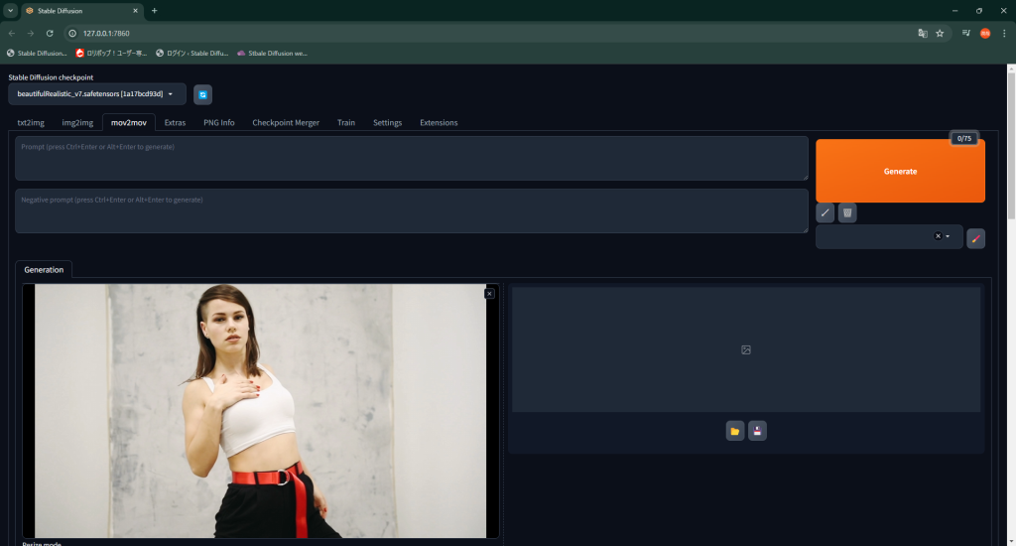Bookmark this page with the star icon
1016x546 pixels.
[x=940, y=33]
